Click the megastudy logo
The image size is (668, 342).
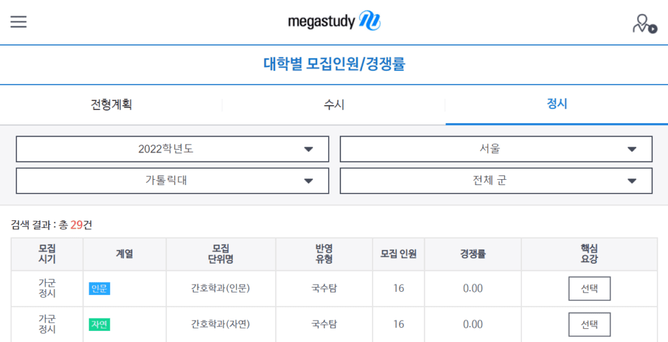334,21
